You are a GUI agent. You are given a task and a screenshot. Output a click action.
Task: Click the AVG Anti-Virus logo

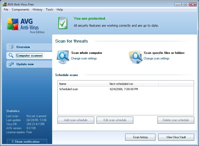(x=26, y=26)
